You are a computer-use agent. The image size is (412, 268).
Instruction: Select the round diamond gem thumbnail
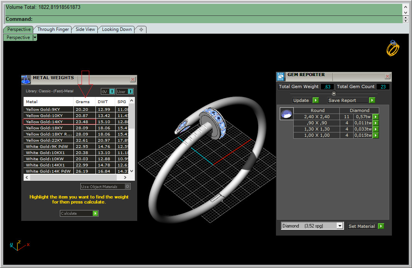pyautogui.click(x=286, y=114)
